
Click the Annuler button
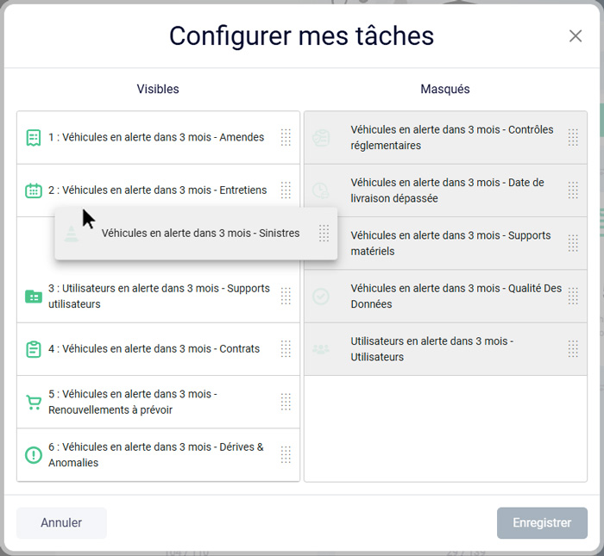coord(61,523)
